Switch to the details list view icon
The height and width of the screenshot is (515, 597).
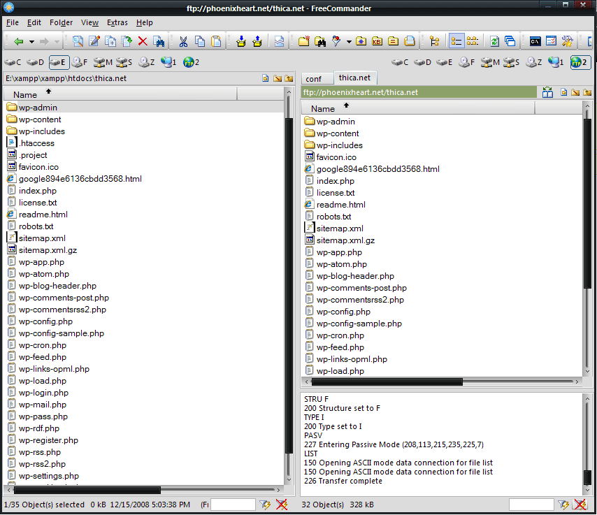coord(456,41)
